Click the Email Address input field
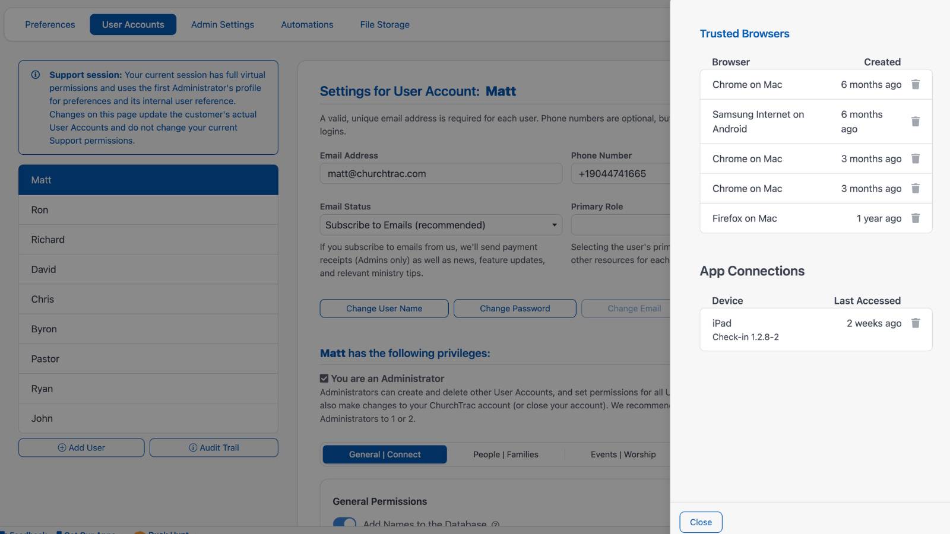Screen dimensions: 950x534 (x=441, y=174)
